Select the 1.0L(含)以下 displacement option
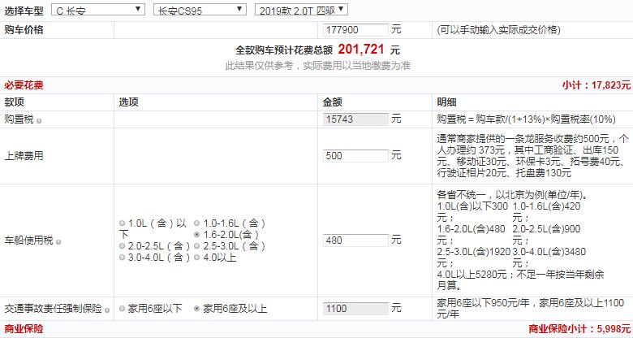This screenshot has height=338, width=633. (x=122, y=223)
